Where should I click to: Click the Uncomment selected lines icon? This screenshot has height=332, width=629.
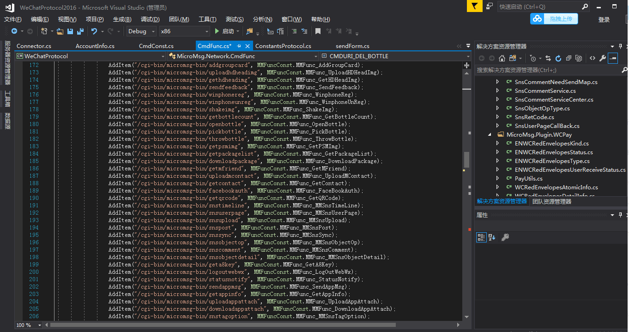pyautogui.click(x=304, y=31)
